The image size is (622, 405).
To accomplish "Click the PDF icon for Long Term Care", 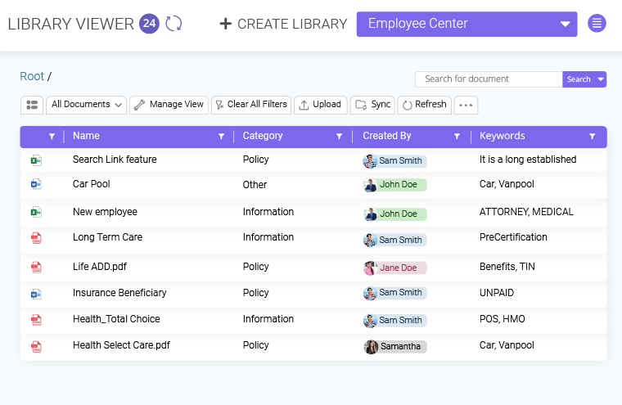I will click(x=36, y=238).
